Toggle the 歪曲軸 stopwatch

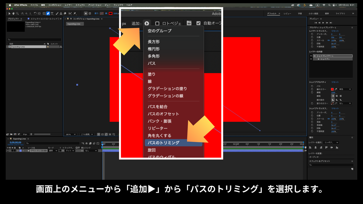click(312, 125)
